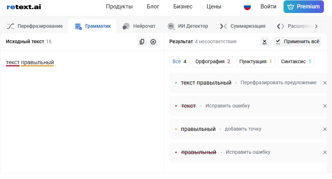The width and height of the screenshot is (332, 179).
Task: Select the Грамматик tab
Action: click(x=92, y=26)
